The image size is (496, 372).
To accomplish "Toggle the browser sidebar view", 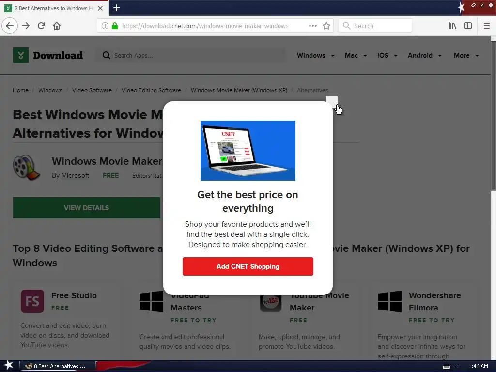I will (x=468, y=26).
